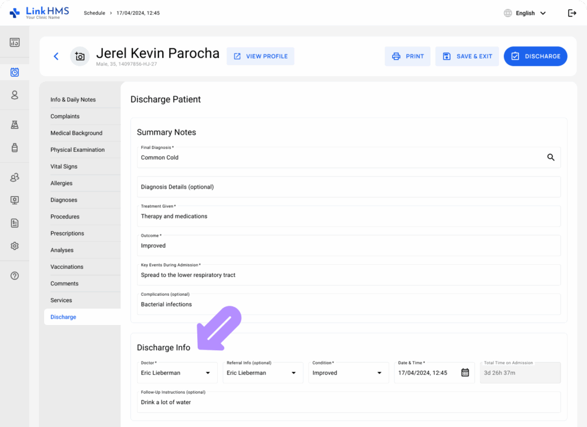Click the report checklist sidebar icon
The width and height of the screenshot is (587, 427).
[14, 223]
